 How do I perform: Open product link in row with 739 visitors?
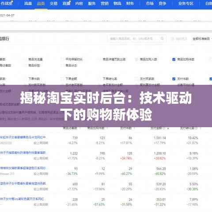pyautogui.click(x=23, y=137)
